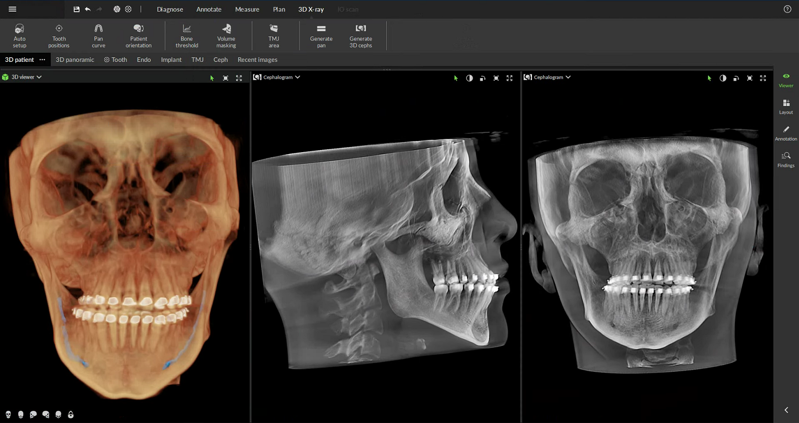Viewport: 799px width, 423px height.
Task: Set the 3D view to the fifth skull preset
Action: (x=58, y=414)
